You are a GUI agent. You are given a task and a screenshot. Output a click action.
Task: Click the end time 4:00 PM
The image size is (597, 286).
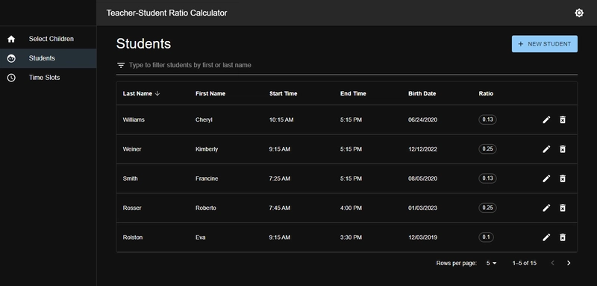[x=351, y=208]
